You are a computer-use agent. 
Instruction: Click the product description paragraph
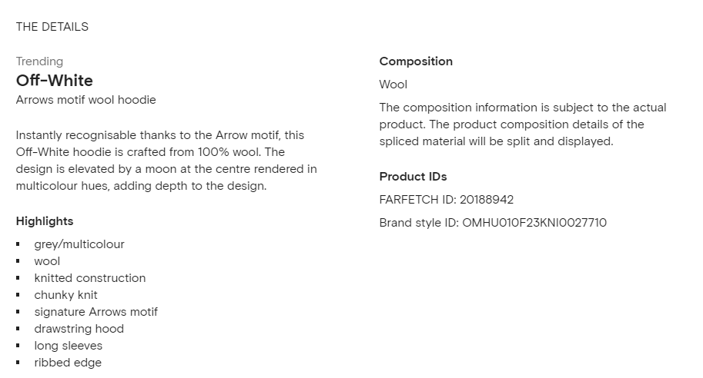[166, 161]
